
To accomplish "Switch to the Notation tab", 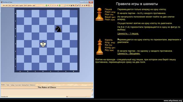I will 3,85.
